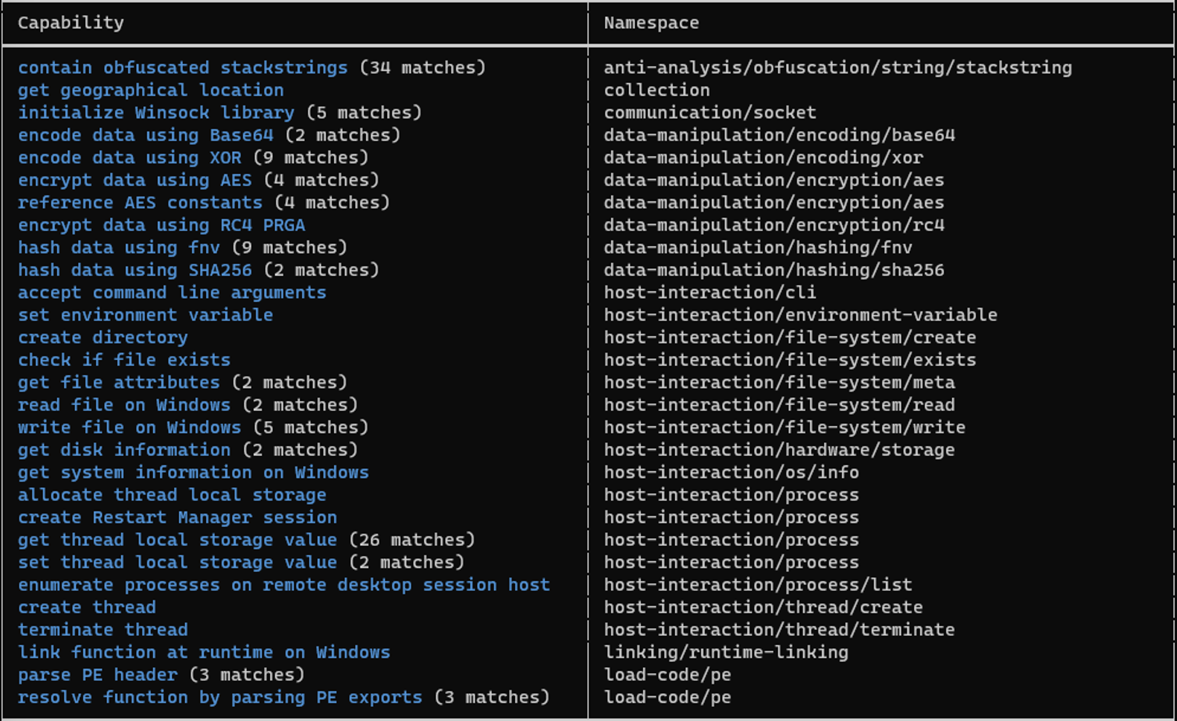This screenshot has width=1177, height=721.
Task: Click the 'Capability' column header
Action: pos(70,22)
